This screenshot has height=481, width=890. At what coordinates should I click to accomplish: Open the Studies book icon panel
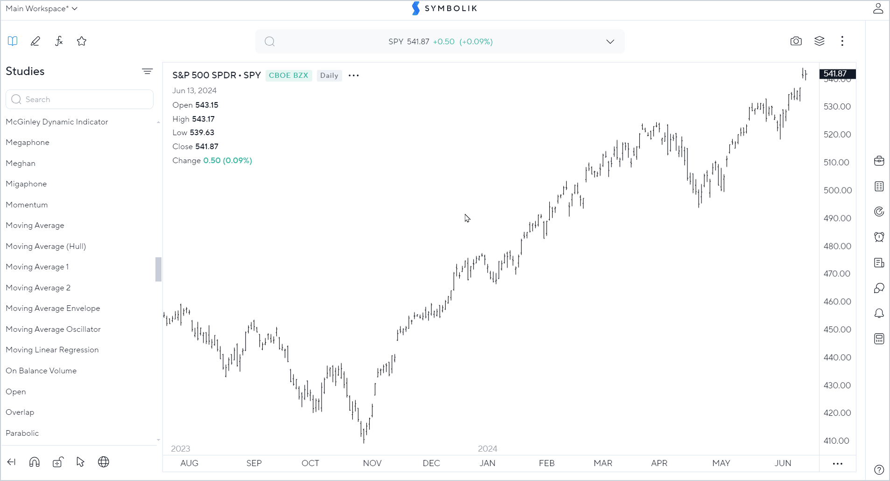(x=13, y=41)
